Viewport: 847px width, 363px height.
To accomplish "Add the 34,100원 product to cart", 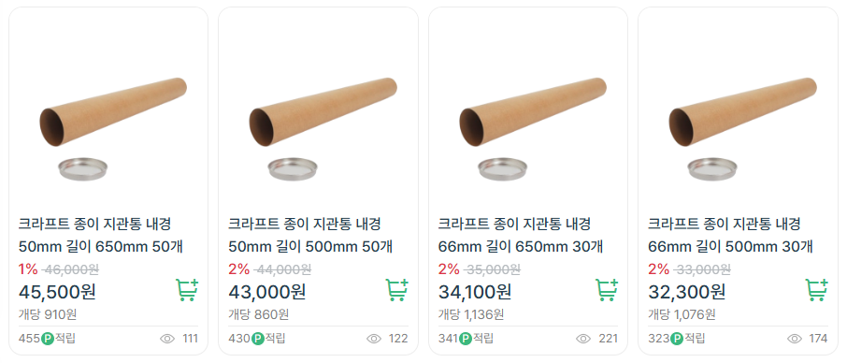I will click(607, 289).
